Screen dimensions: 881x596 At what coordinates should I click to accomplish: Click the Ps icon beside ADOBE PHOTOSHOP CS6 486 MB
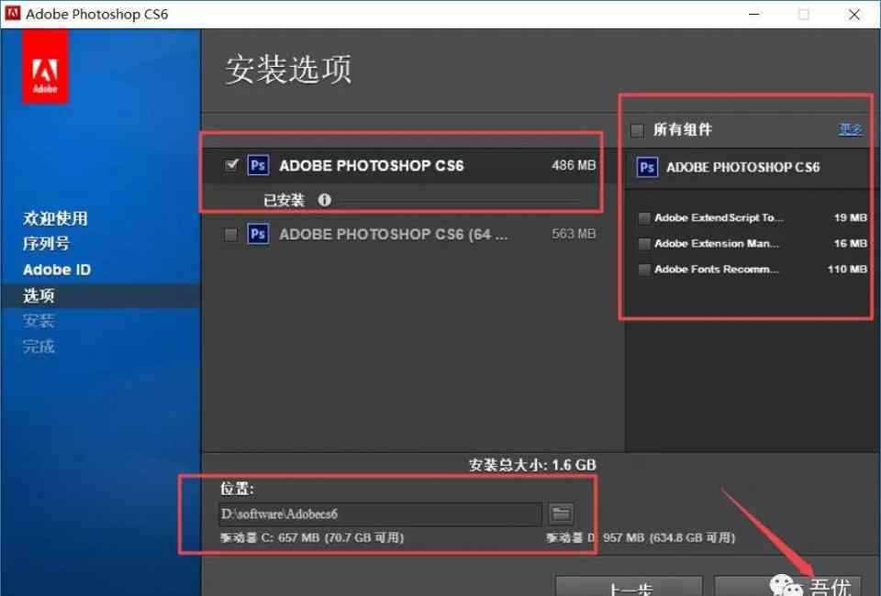pyautogui.click(x=258, y=166)
